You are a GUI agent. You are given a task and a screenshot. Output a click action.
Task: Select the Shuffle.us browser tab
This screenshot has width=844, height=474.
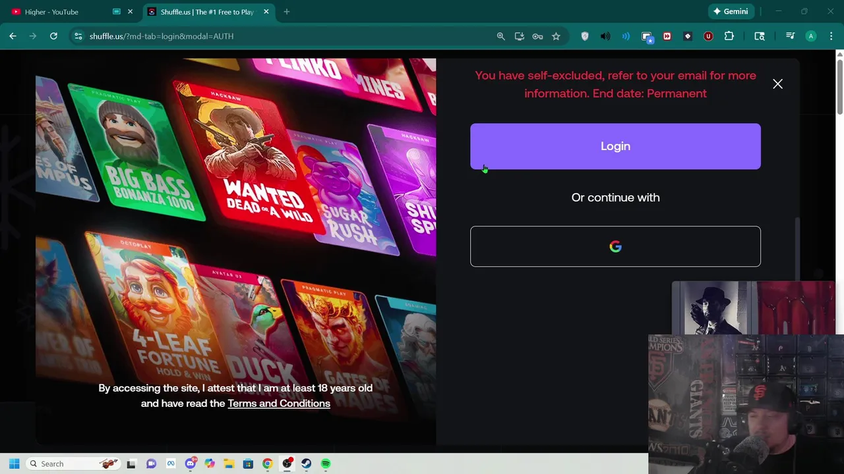click(207, 12)
